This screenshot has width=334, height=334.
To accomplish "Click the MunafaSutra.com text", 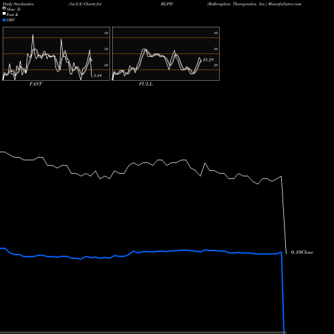I will coord(285,4).
